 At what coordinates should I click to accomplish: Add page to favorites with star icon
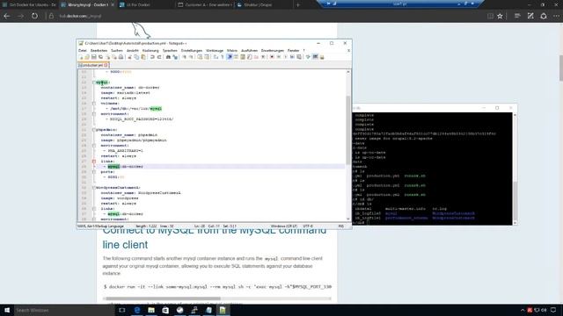[x=500, y=16]
